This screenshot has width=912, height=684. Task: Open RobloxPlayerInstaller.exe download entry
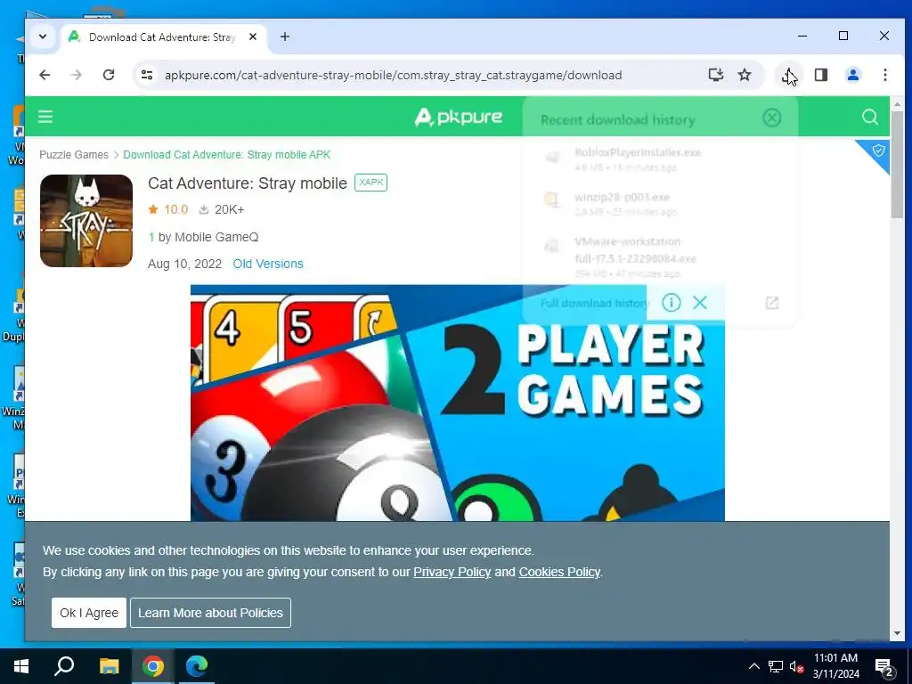click(660, 159)
